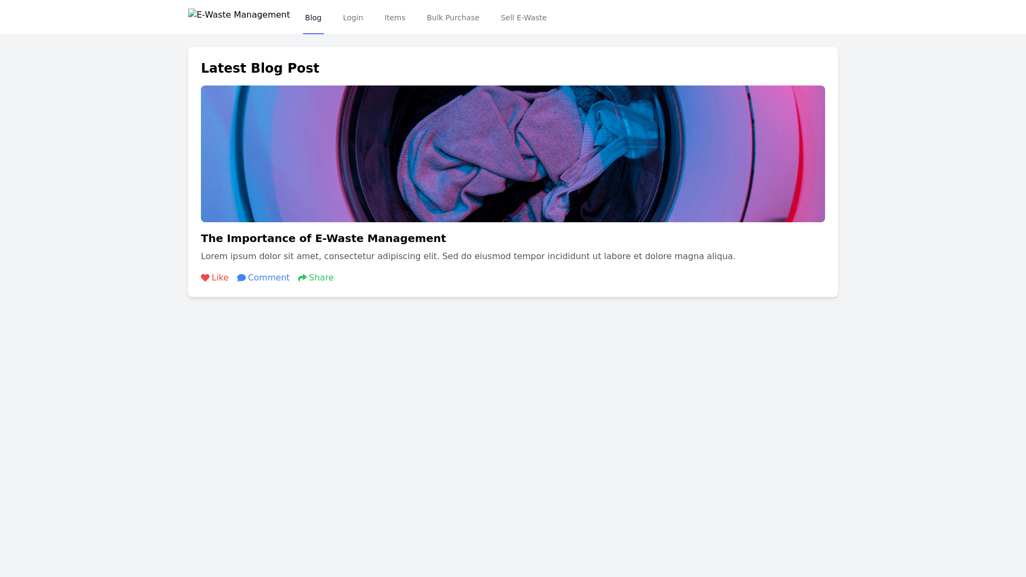1026x577 pixels.
Task: Click the green share arrow icon
Action: click(x=302, y=278)
